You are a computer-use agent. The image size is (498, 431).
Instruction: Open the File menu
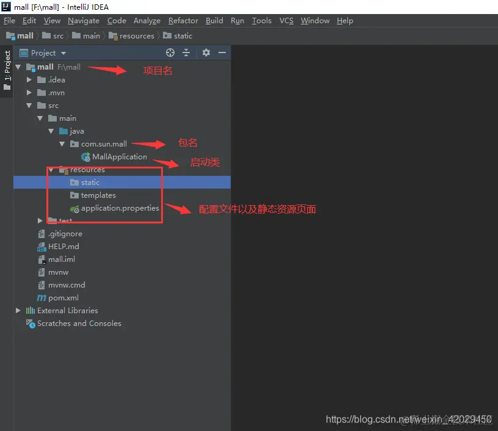pos(9,21)
